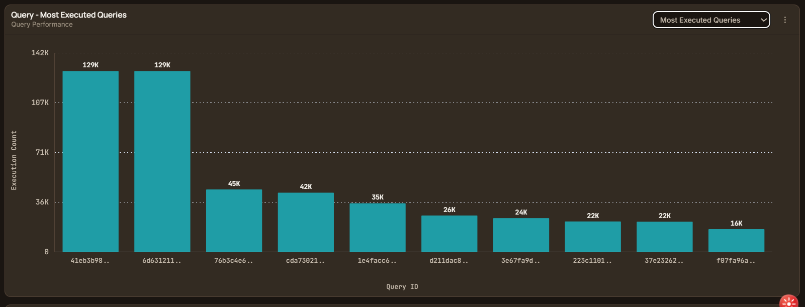The image size is (805, 307).
Task: Click the Execution Count axis title
Action: (14, 160)
